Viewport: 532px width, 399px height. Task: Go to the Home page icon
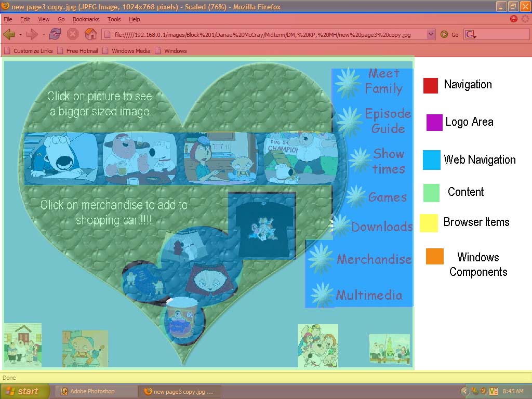point(90,34)
